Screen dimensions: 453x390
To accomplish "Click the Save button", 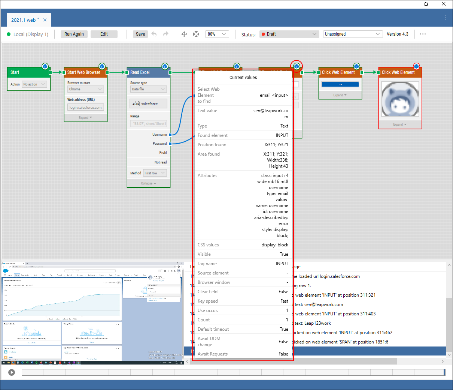I will pyautogui.click(x=140, y=34).
